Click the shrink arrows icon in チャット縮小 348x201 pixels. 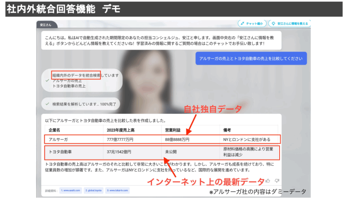tap(243, 24)
